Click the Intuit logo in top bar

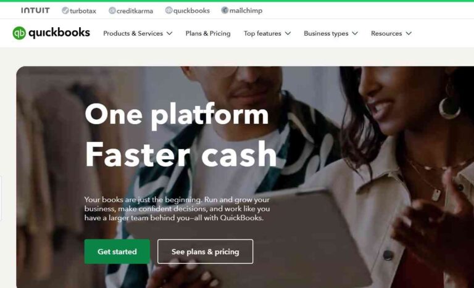pos(35,10)
